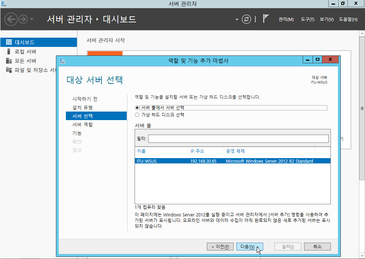The width and height of the screenshot is (365, 259).
Task: Click the 대시보드 icon in sidebar
Action: click(9, 42)
